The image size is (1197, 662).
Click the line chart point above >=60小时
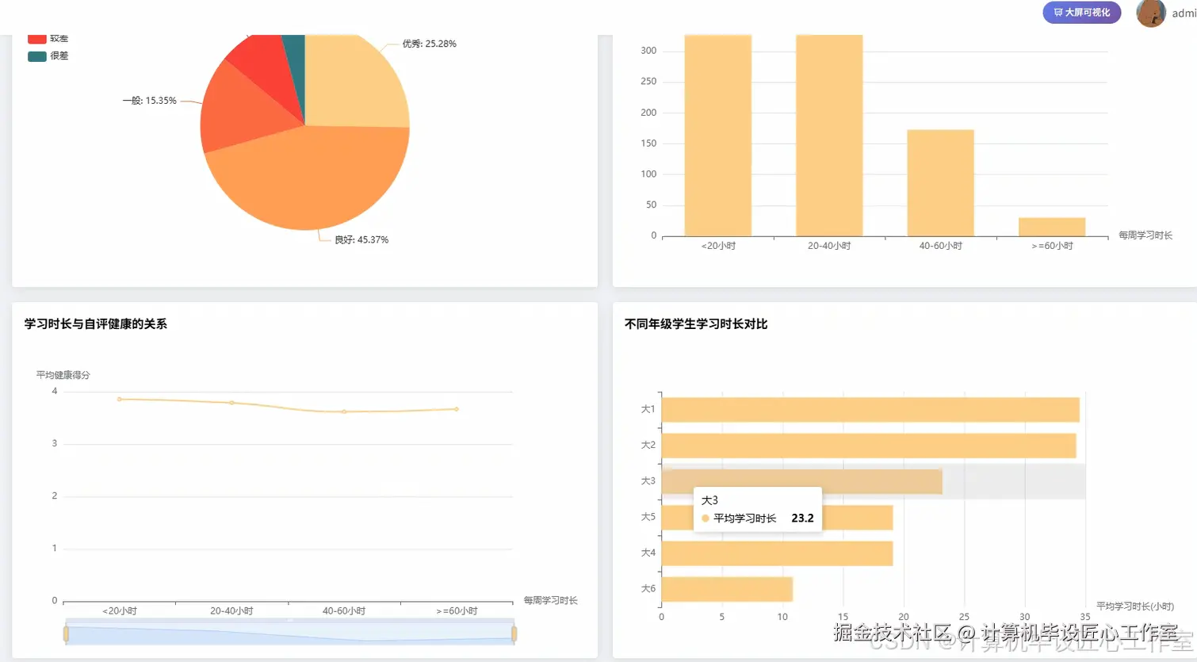(457, 409)
